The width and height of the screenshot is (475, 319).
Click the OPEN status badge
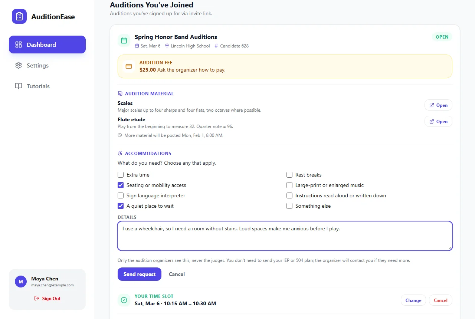point(442,37)
